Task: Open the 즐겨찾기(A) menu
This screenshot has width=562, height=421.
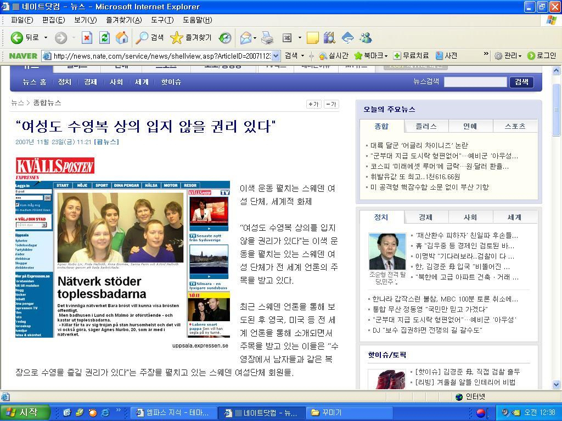Action: click(123, 20)
